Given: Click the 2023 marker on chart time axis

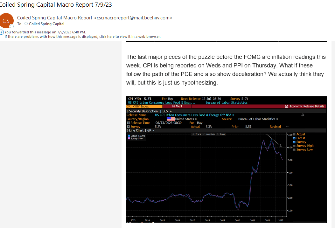Looking at the screenshot, I should coord(281,221).
